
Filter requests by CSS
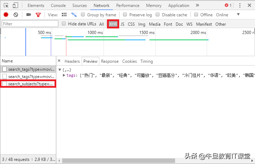(x=131, y=24)
